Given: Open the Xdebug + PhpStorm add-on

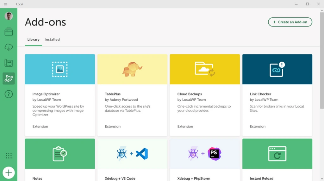Looking at the screenshot, I should 205,154.
